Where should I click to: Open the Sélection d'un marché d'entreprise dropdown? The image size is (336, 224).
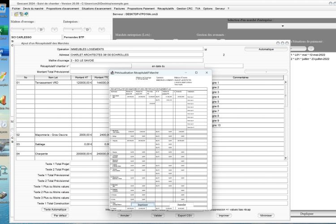(282, 26)
